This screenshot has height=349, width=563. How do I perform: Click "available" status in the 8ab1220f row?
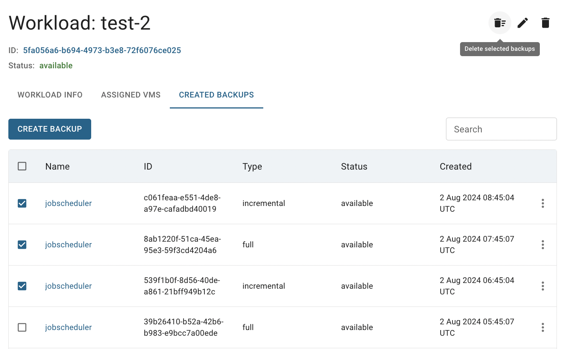point(357,245)
